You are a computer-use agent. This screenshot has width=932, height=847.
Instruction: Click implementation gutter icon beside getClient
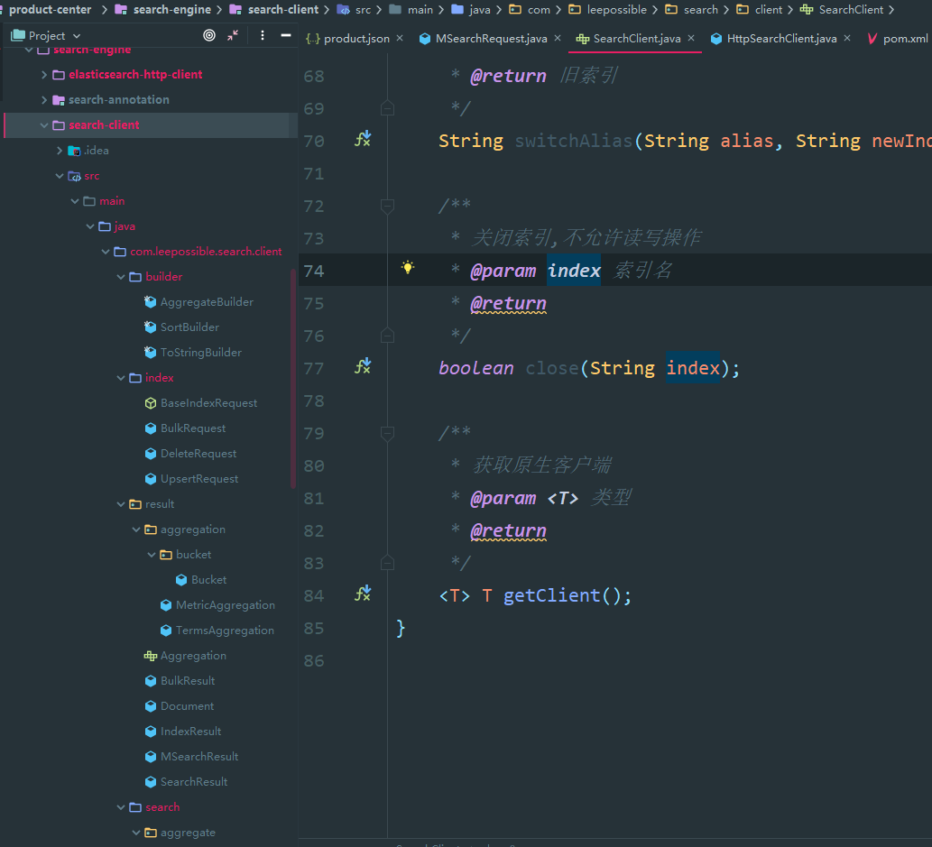363,594
